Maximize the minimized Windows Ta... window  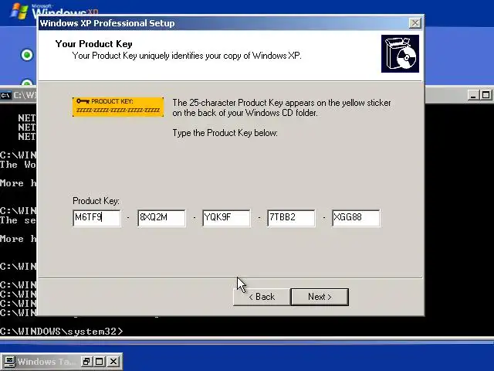[100, 362]
